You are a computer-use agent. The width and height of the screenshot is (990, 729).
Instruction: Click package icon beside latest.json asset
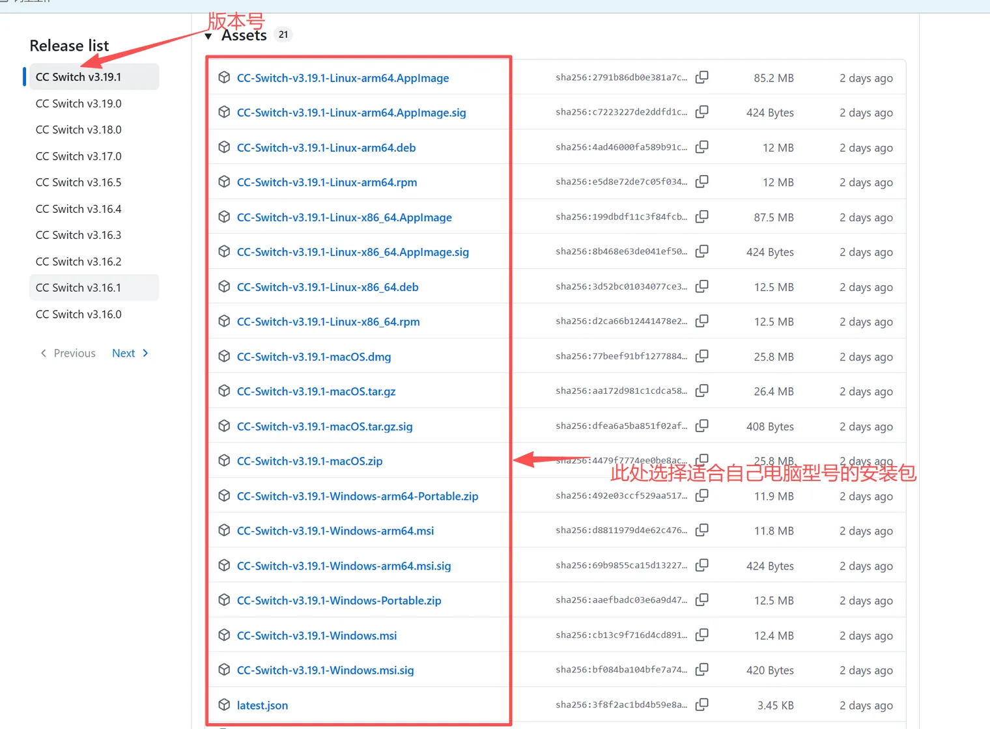224,704
